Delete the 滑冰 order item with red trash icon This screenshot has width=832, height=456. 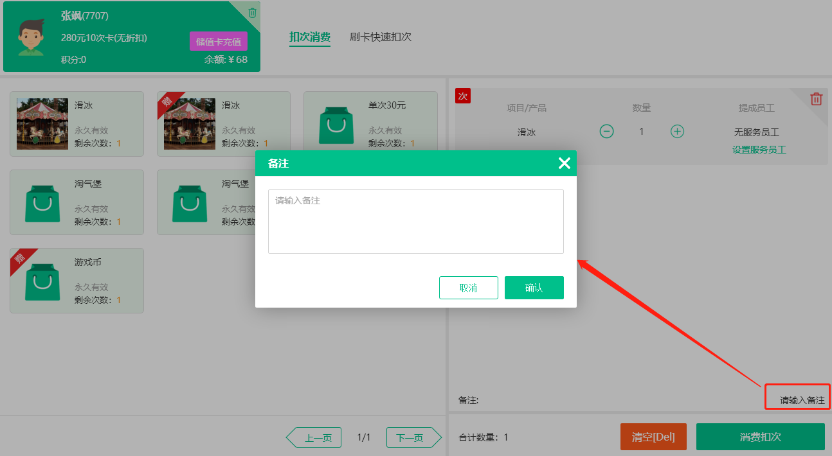point(816,99)
